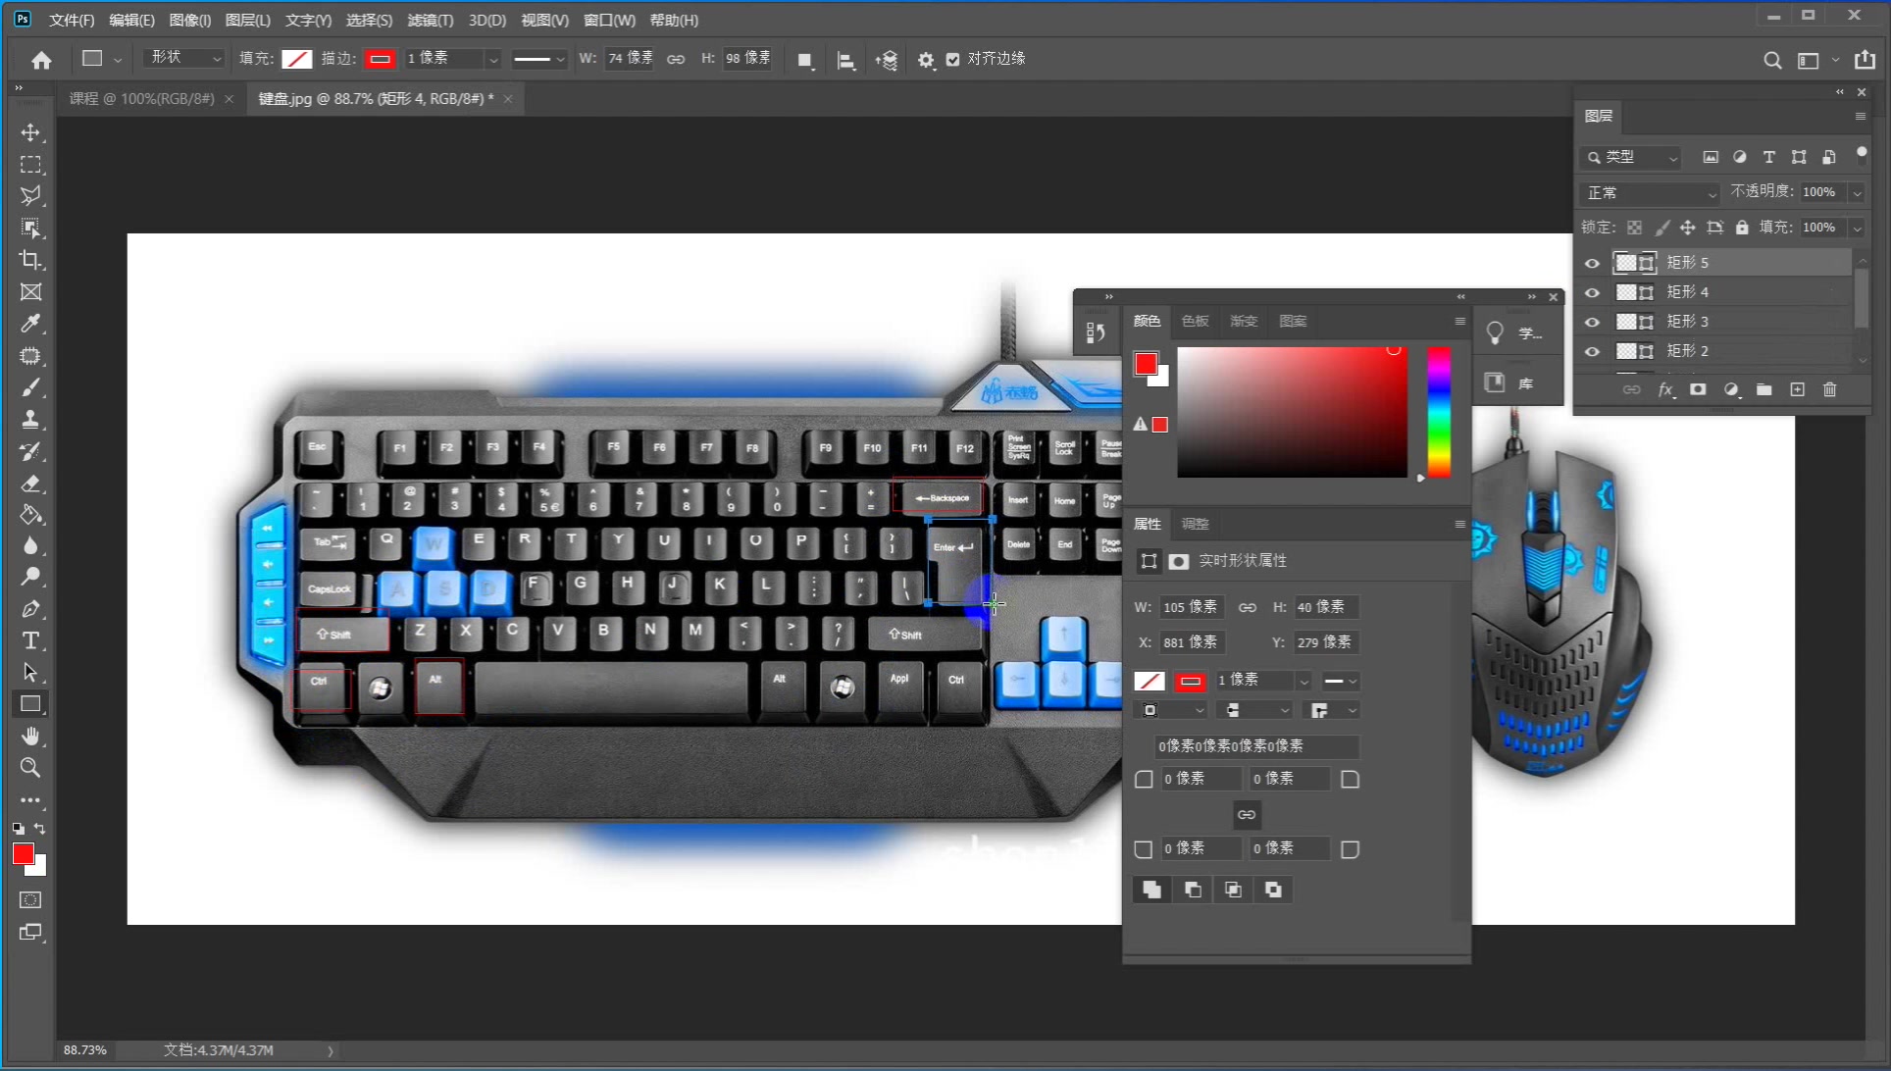Expand the 正常 blend mode dropdown
The height and width of the screenshot is (1071, 1891).
click(1651, 193)
